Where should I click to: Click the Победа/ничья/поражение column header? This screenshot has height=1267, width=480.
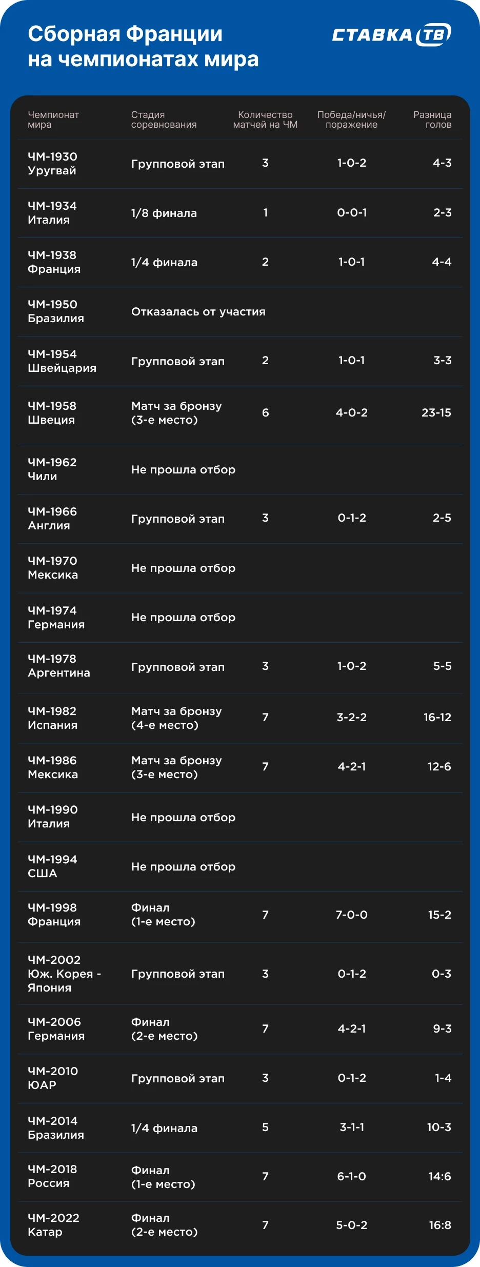click(x=351, y=120)
